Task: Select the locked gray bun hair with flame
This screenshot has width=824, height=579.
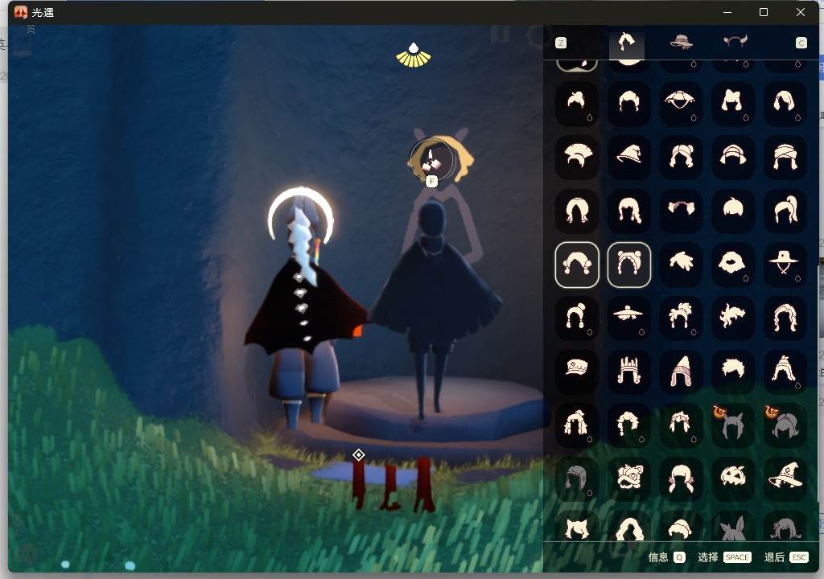Action: 785,425
